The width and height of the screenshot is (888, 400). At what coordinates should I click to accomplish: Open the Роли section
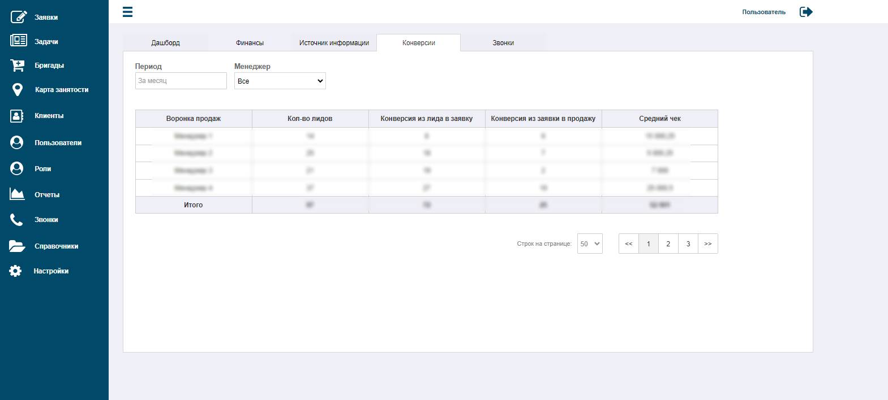43,169
